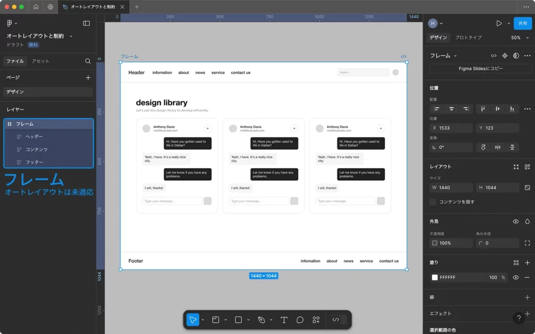Toggle 外見 layer visibility eye icon

click(515, 222)
